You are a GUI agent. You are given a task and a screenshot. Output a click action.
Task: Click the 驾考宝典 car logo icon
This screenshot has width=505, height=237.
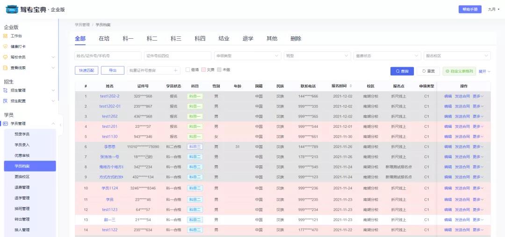tap(12, 9)
